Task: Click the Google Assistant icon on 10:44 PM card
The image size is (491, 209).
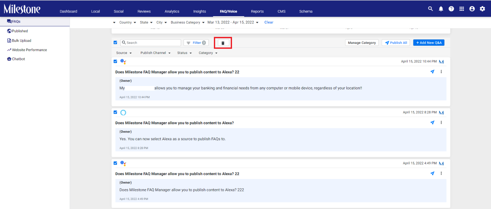Action: [x=123, y=62]
